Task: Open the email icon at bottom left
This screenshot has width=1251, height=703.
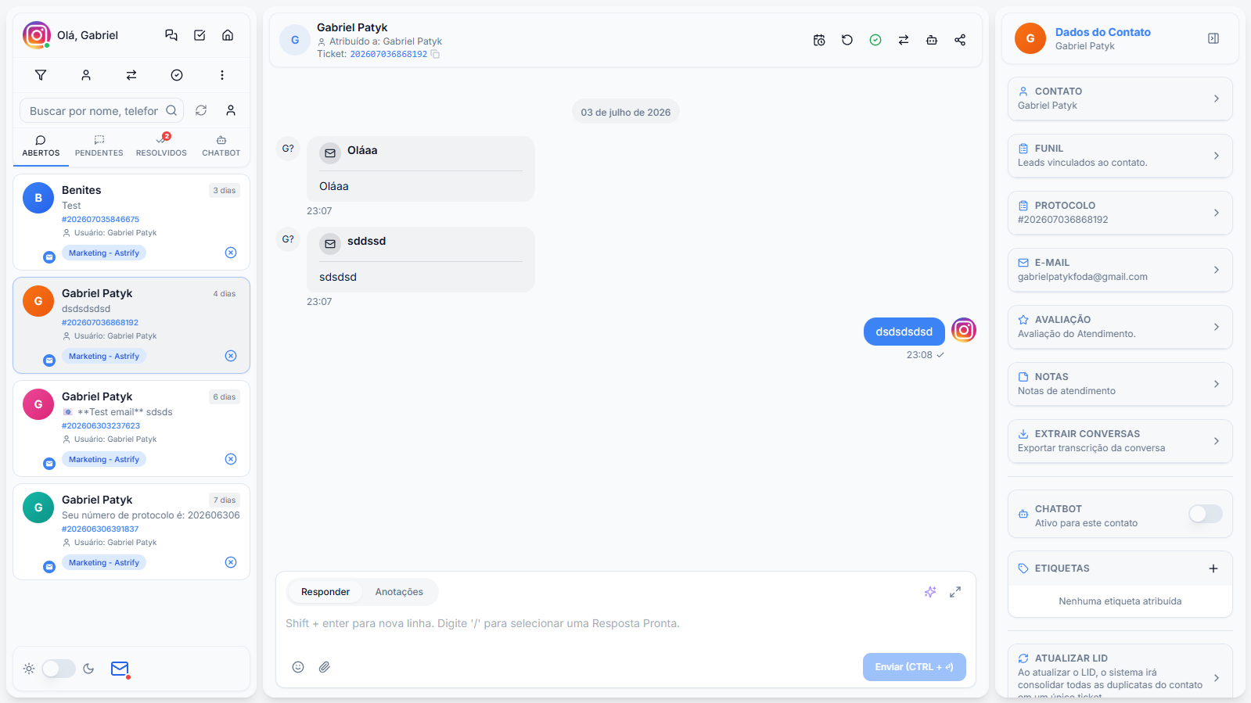Action: click(x=120, y=669)
